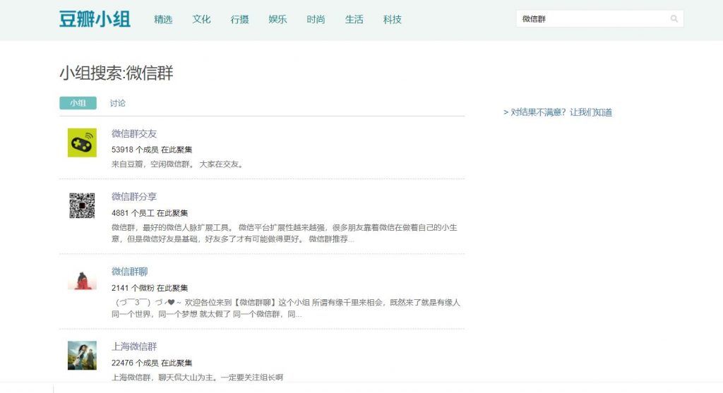This screenshot has height=393, width=723.
Task: Open the 微信群分享 QR code avatar
Action: pos(82,205)
